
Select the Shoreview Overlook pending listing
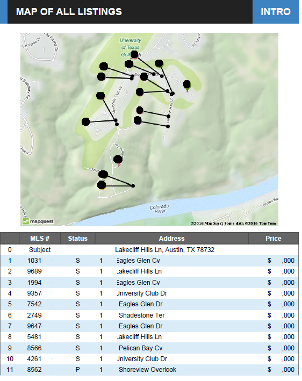pyautogui.click(x=149, y=370)
